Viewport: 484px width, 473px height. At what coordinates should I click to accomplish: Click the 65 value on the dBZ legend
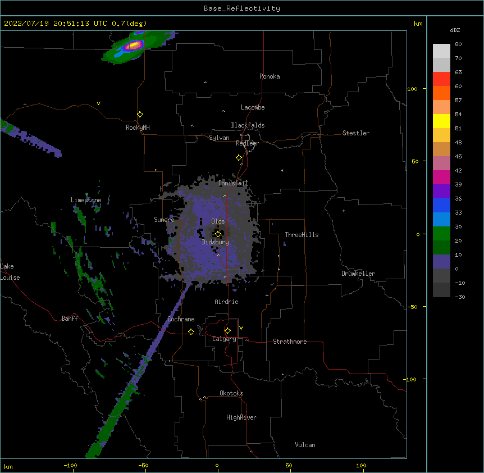pyautogui.click(x=458, y=72)
